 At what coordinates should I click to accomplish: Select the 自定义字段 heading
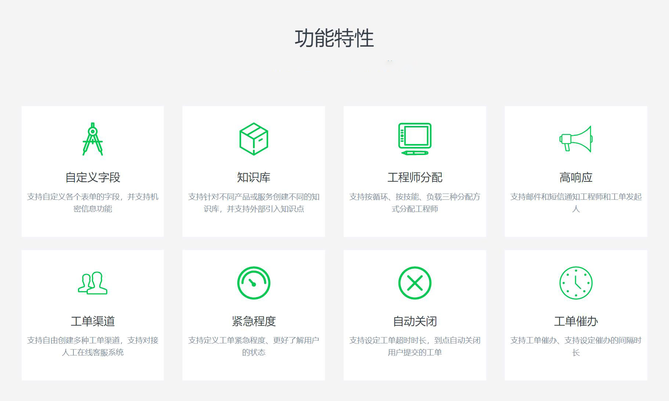[93, 177]
